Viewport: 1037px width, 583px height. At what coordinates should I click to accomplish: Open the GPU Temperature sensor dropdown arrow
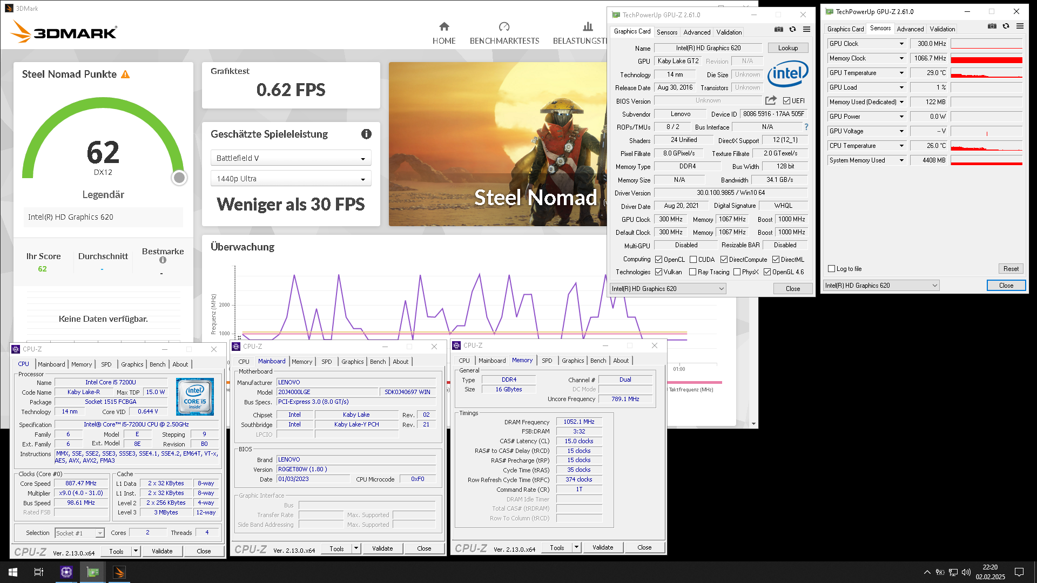pos(901,73)
